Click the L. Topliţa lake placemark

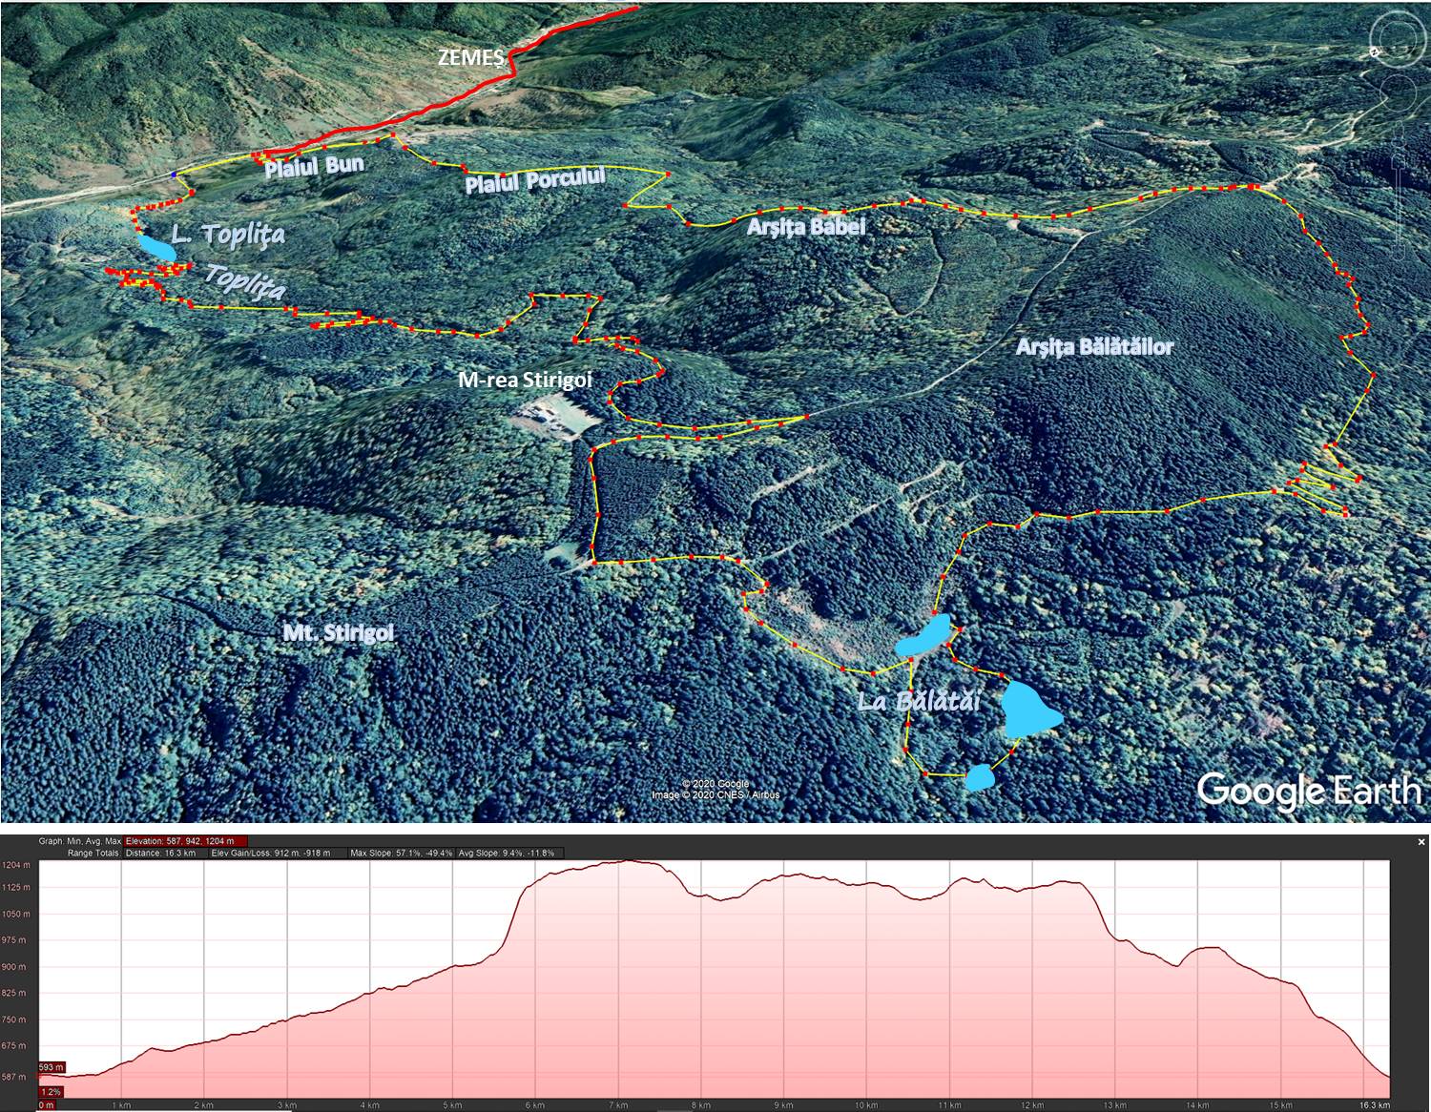[x=156, y=247]
